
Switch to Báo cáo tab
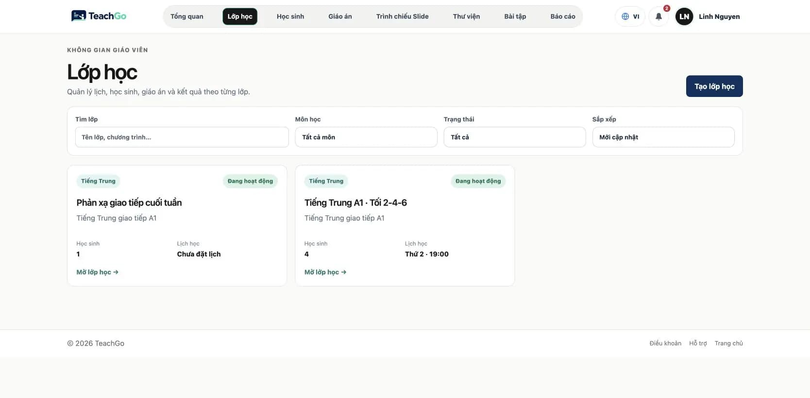[x=563, y=16]
